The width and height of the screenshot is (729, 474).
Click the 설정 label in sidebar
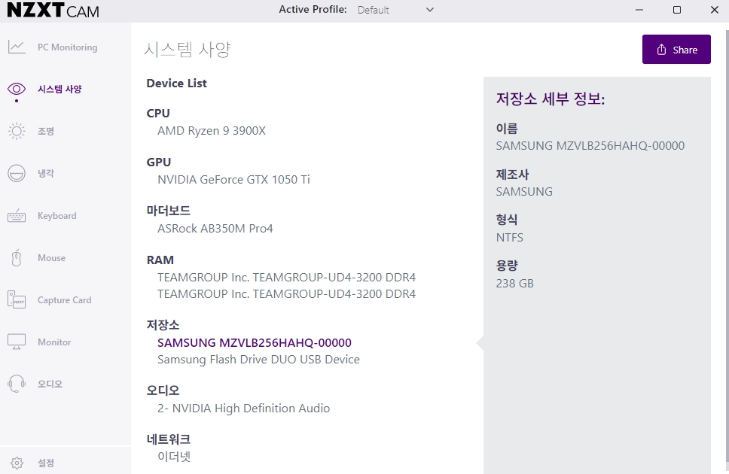pos(46,463)
